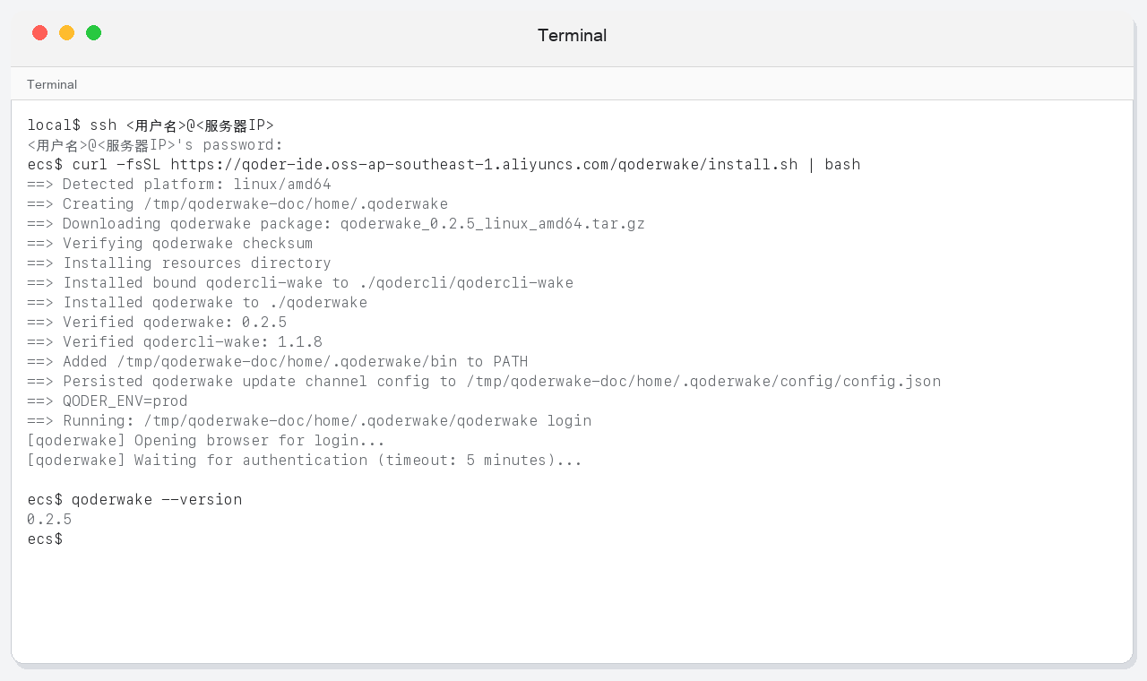Select the Terminal tab
This screenshot has width=1147, height=681.
coord(52,84)
